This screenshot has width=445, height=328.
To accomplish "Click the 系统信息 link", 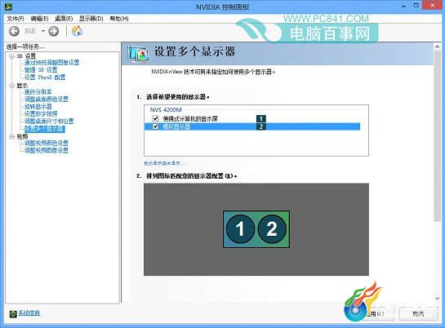I will [x=29, y=313].
